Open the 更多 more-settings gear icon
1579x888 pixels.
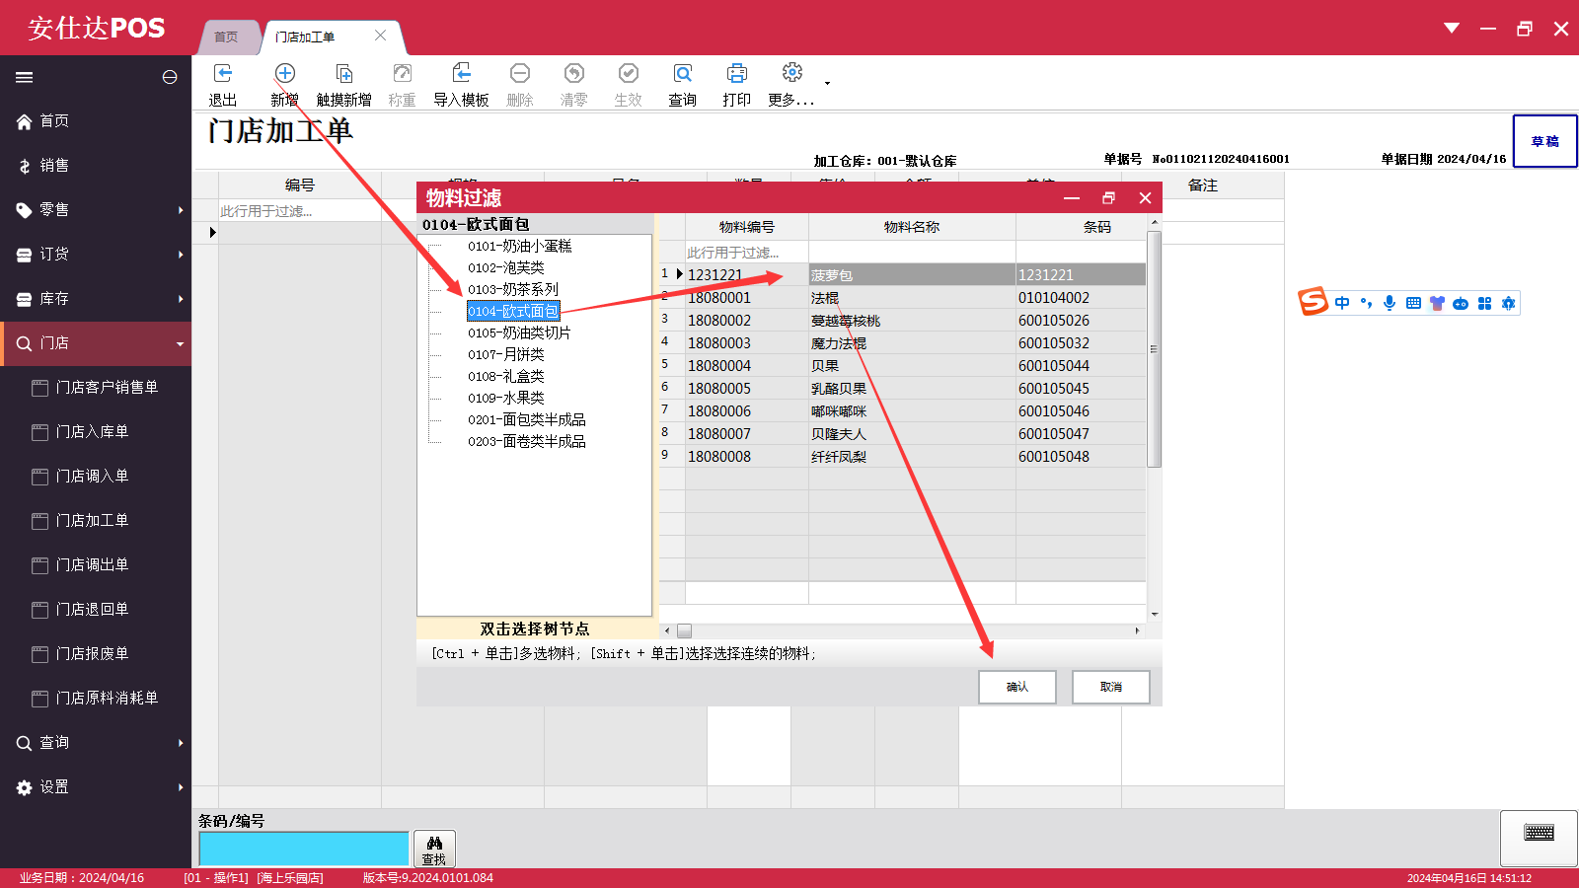792,73
